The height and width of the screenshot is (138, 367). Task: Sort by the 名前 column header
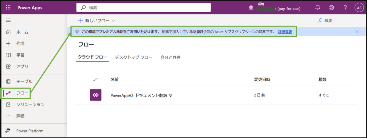(x=114, y=80)
